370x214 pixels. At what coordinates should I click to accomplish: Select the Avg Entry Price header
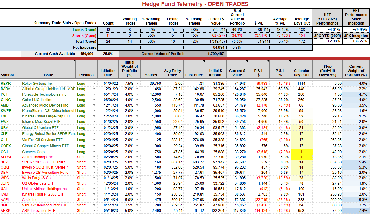tap(172, 69)
